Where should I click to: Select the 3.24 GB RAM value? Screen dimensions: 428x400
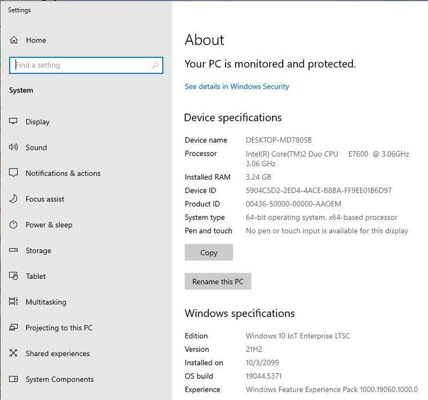click(x=258, y=177)
